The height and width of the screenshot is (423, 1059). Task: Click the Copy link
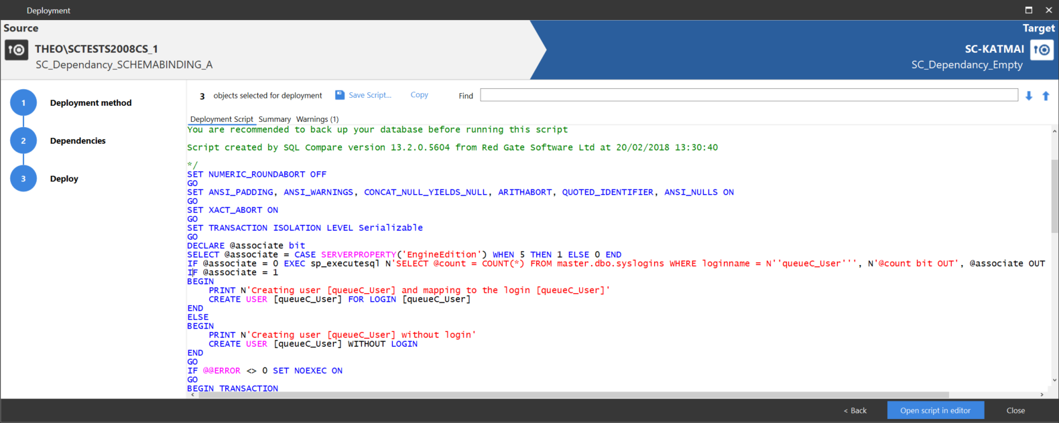click(419, 95)
